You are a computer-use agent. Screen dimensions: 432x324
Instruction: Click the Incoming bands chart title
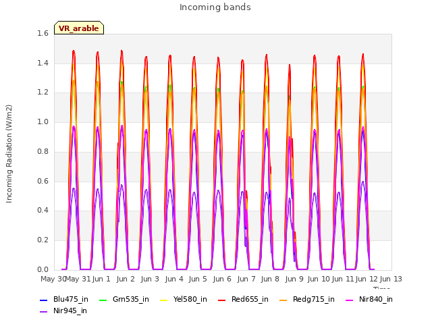(215, 7)
